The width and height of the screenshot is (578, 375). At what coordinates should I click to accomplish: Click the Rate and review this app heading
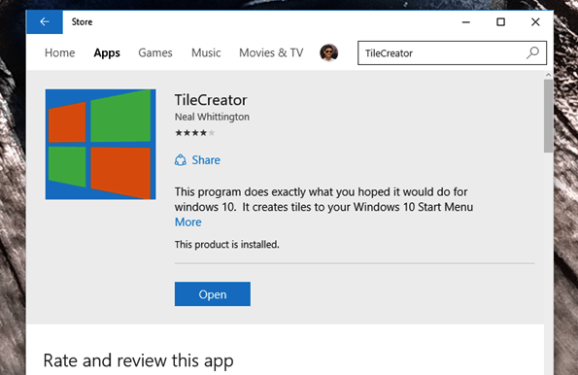click(138, 360)
